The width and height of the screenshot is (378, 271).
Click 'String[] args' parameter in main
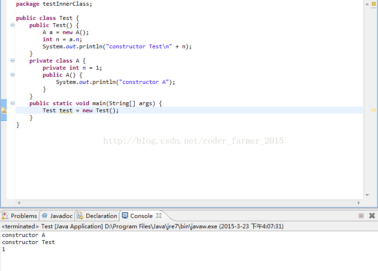130,103
